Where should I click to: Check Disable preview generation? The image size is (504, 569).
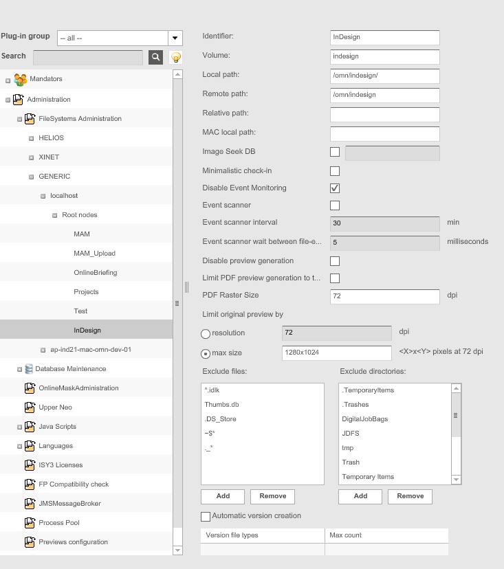click(x=335, y=261)
